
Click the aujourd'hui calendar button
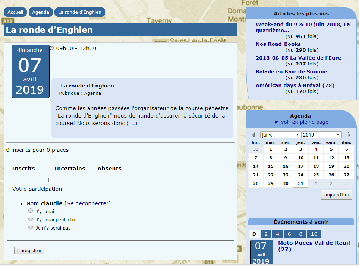tap(336, 195)
